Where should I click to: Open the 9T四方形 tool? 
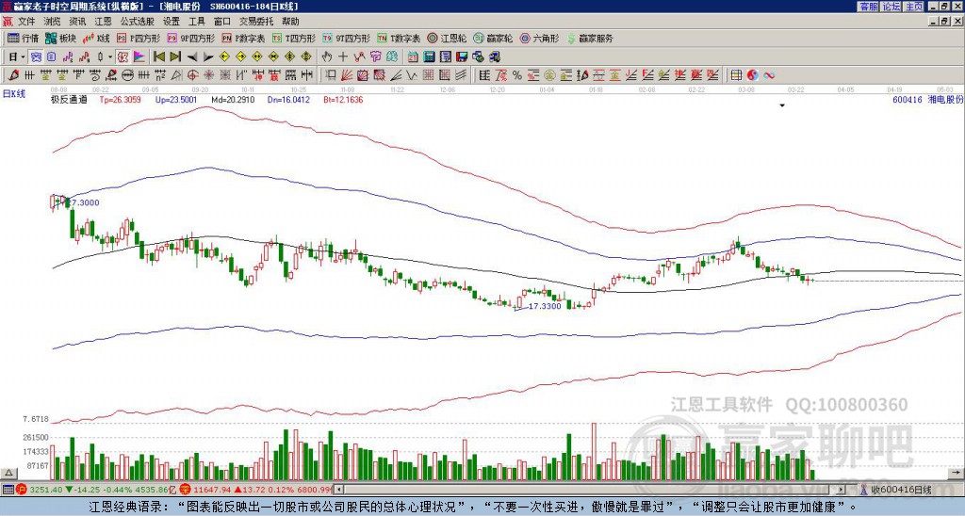346,38
